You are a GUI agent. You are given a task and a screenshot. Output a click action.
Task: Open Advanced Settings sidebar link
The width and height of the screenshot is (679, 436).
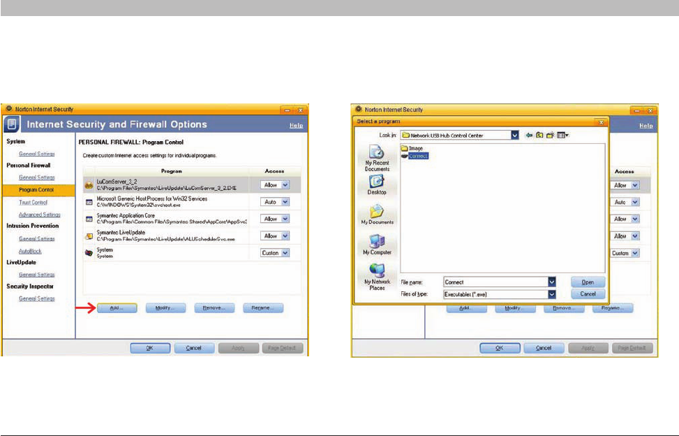click(x=39, y=215)
